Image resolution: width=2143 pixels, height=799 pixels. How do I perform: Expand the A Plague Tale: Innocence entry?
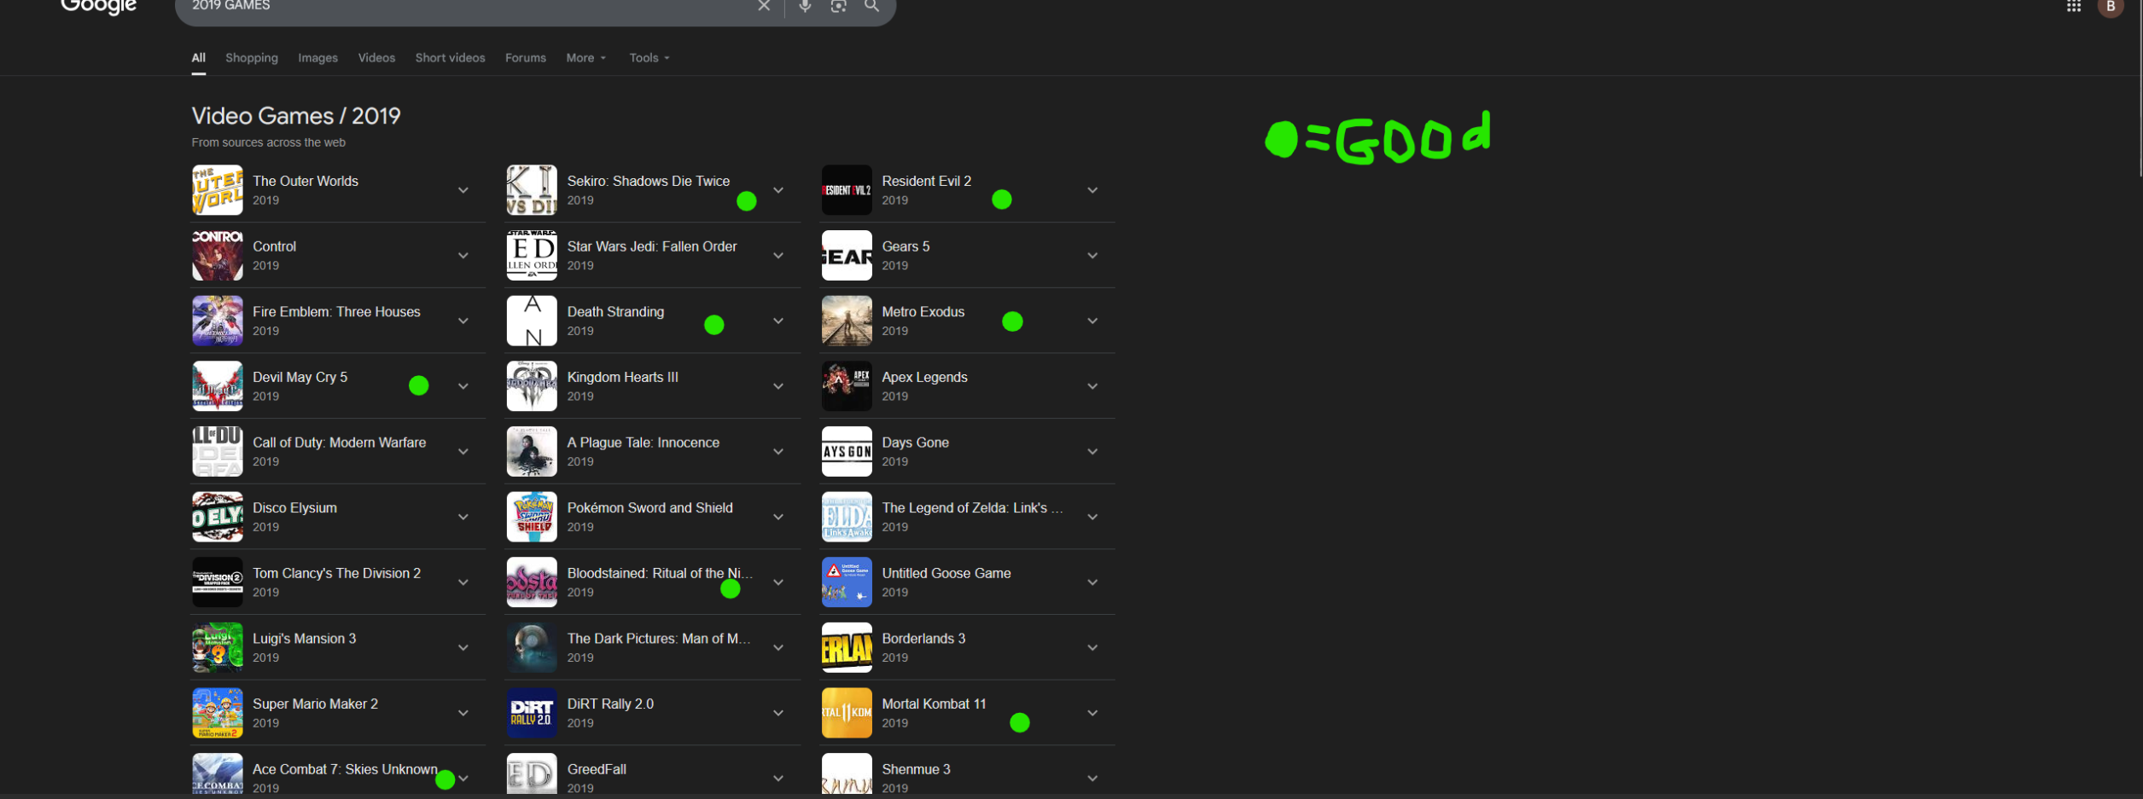coord(778,452)
